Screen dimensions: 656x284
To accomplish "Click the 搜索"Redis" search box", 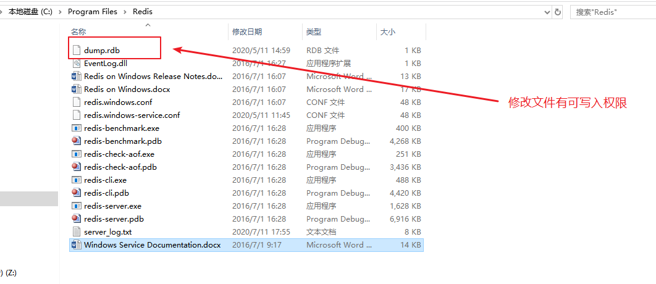I will [613, 12].
